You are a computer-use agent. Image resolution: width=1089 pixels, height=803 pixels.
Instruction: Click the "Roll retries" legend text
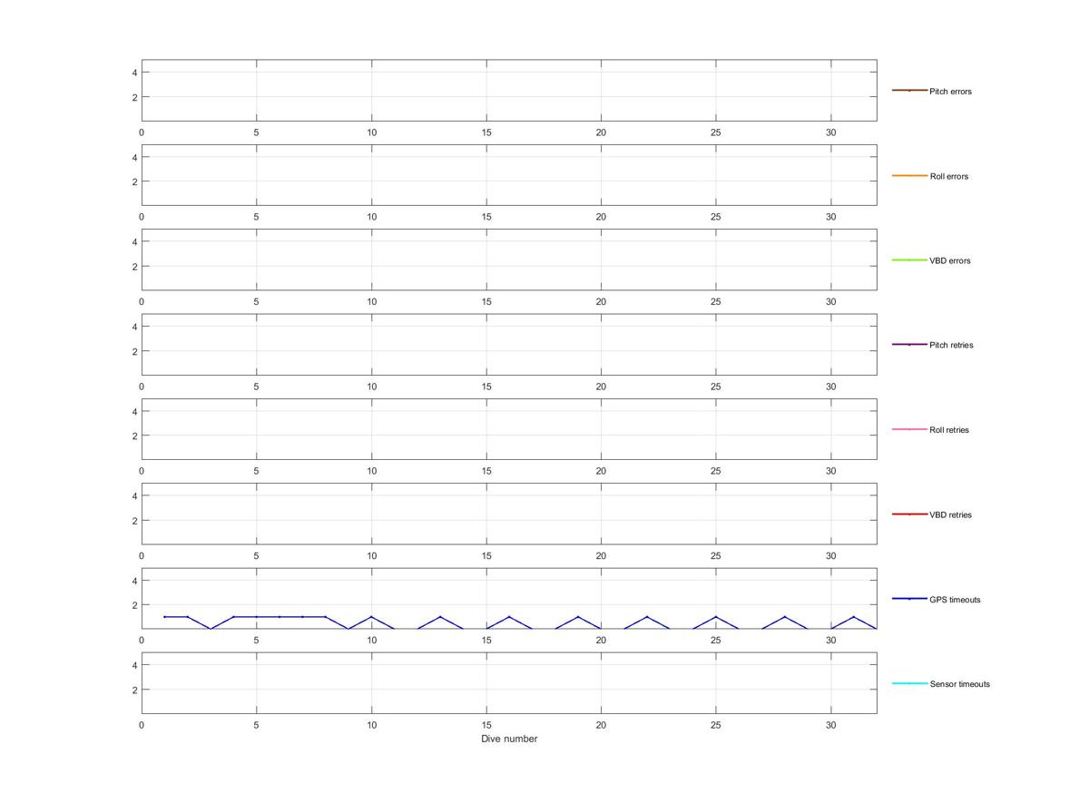pos(949,430)
